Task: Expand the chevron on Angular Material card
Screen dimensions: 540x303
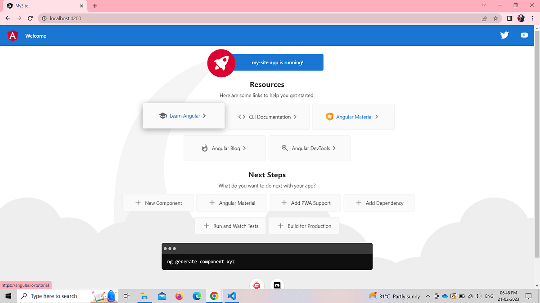Action: click(377, 116)
